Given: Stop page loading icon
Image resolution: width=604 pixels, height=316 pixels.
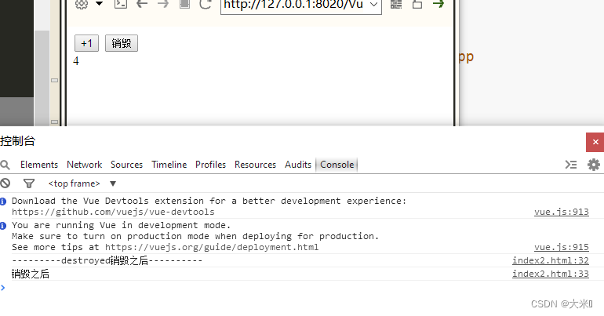Looking at the screenshot, I should 184,4.
